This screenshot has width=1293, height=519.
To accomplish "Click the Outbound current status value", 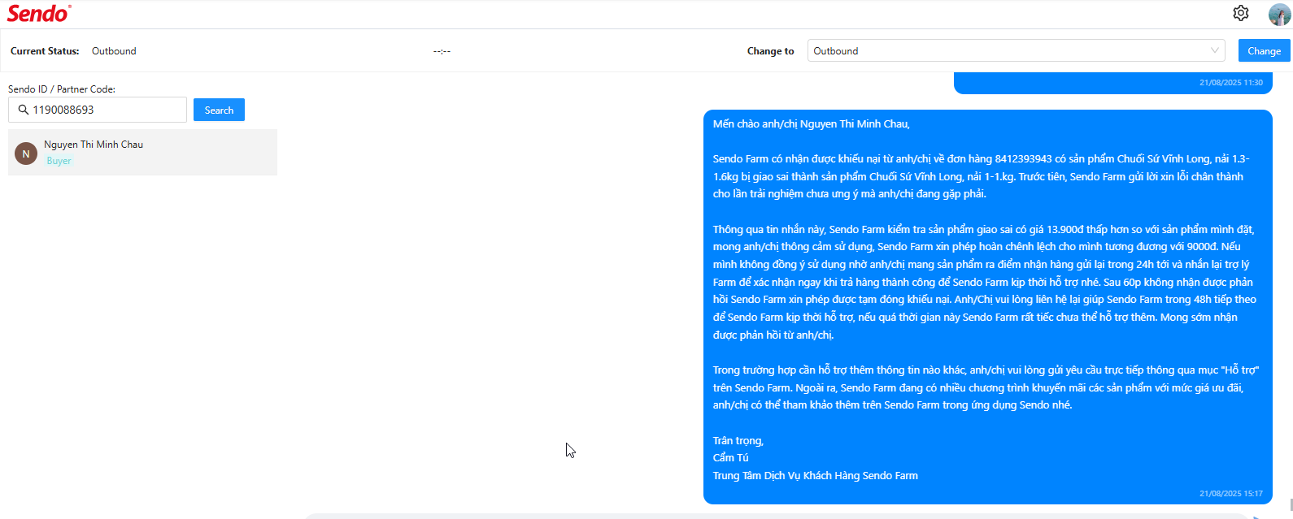I will pyautogui.click(x=114, y=50).
